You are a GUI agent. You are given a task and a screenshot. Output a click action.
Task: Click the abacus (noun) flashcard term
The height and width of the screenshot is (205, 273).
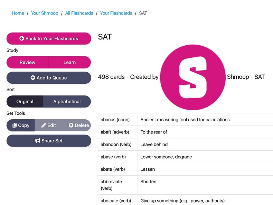tap(115, 120)
